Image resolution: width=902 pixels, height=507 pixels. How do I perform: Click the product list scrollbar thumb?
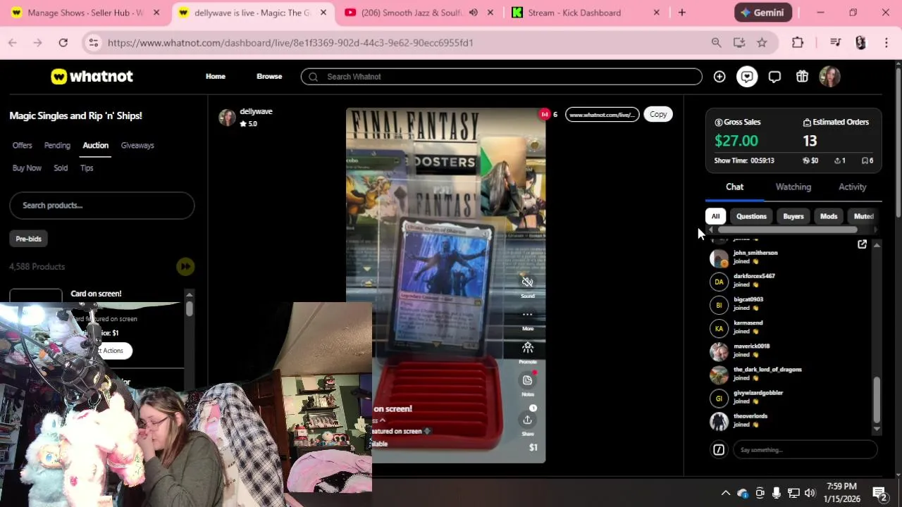(189, 308)
